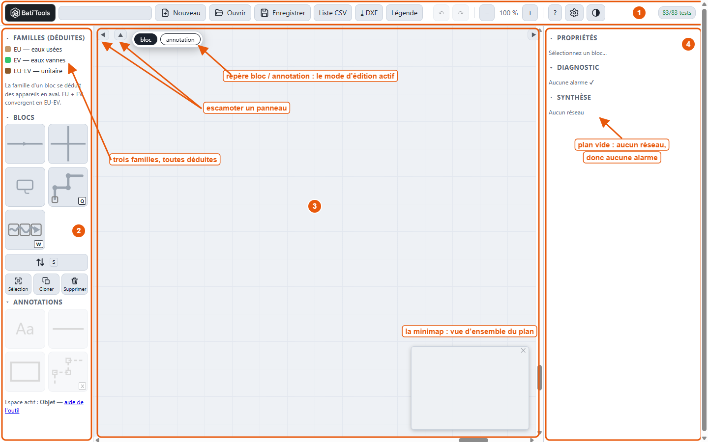
Task: Pick the screen-shaped appliance block tile
Action: (25, 187)
